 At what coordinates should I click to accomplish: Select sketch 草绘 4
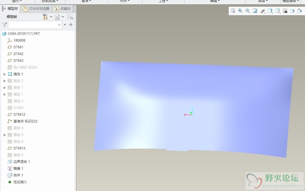[x=18, y=128]
